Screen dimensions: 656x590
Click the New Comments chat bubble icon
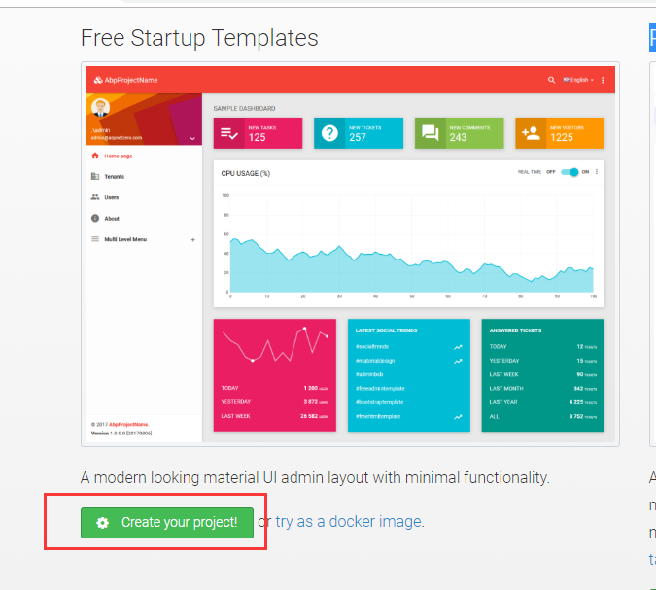(430, 133)
